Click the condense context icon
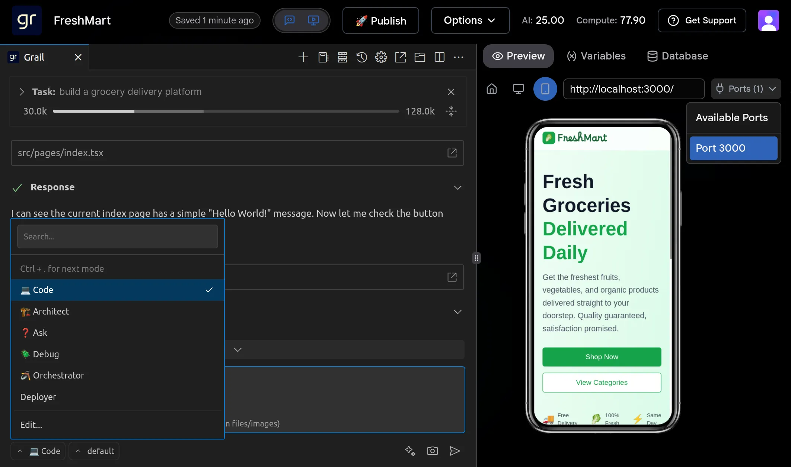The image size is (791, 467). pyautogui.click(x=451, y=111)
